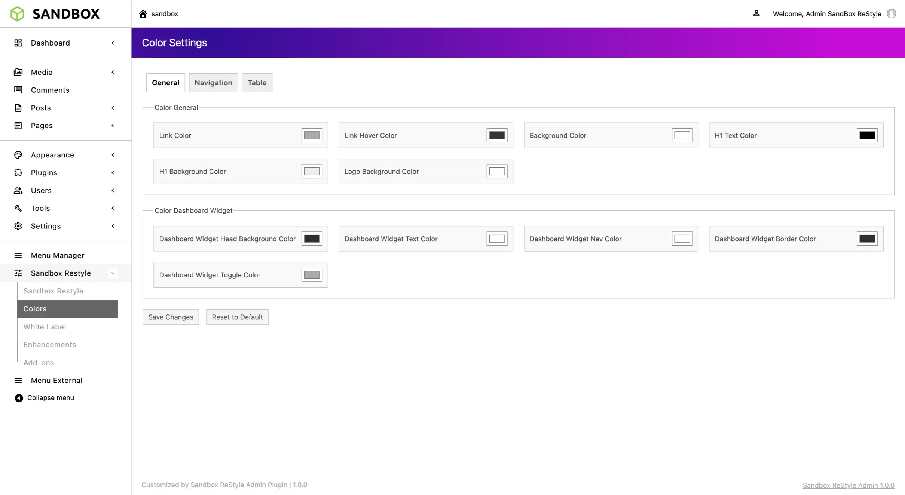Image resolution: width=905 pixels, height=495 pixels.
Task: Open the H1 Text Color swatch
Action: tap(867, 135)
